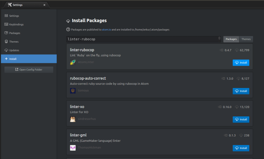The height and width of the screenshot is (159, 264).
Task: Click the download icon beside 8,127
Action: 238,78
